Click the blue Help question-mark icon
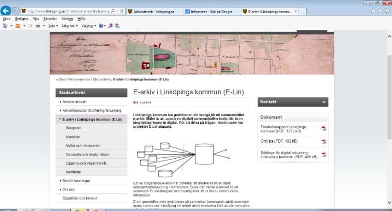Screen dimensions: 392x211 (x=101, y=25)
